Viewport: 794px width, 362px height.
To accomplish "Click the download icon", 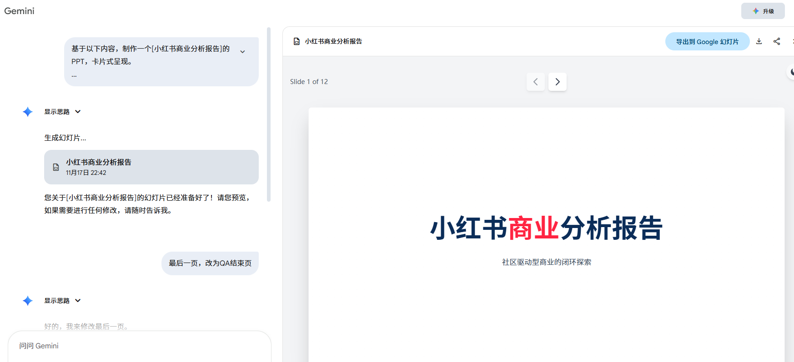I will [759, 41].
